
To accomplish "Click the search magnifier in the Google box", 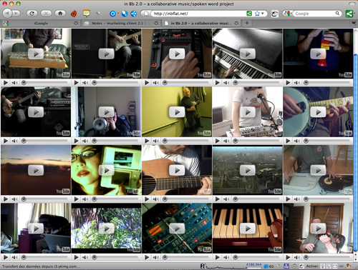I will click(x=337, y=14).
